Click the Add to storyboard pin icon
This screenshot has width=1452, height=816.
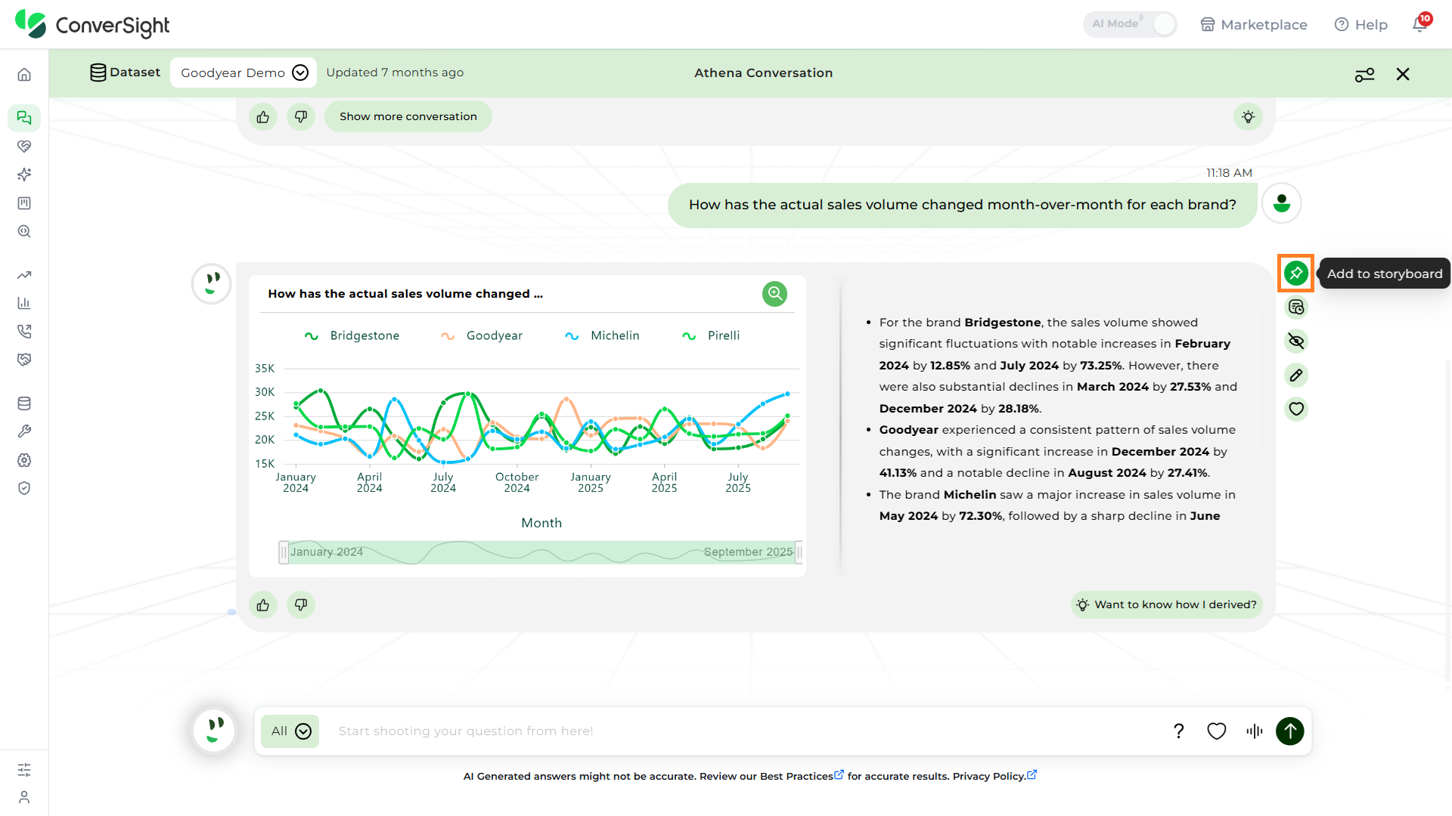point(1296,274)
